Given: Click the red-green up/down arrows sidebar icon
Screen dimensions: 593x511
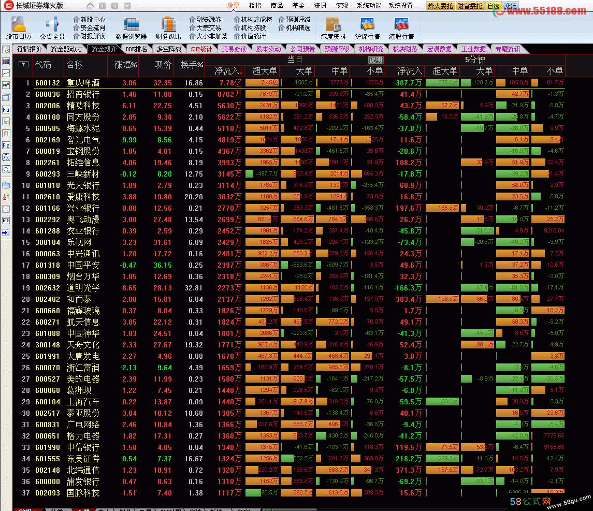Looking at the screenshot, I should coord(6,197).
